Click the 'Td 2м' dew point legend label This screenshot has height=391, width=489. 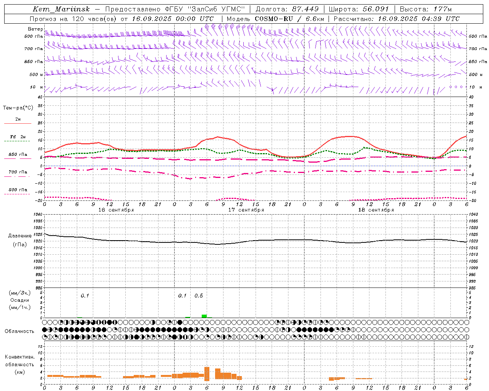click(18, 137)
